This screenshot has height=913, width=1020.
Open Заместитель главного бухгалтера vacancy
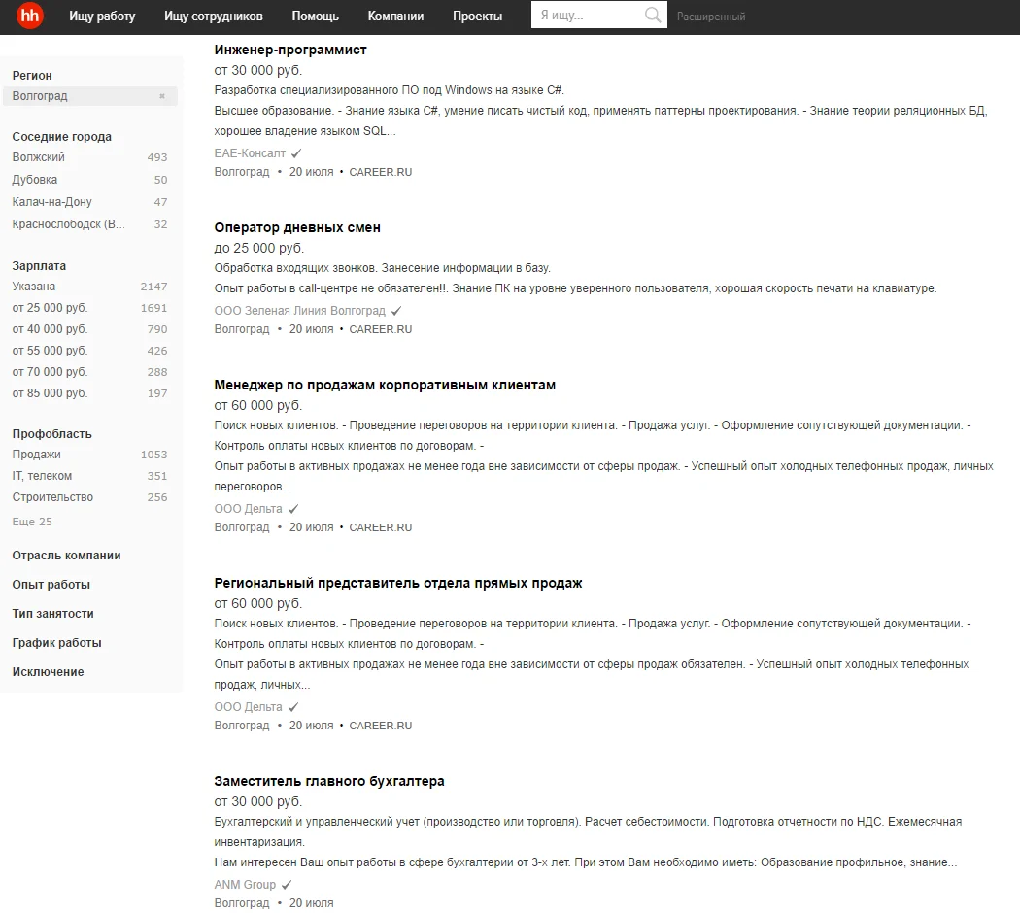[329, 782]
